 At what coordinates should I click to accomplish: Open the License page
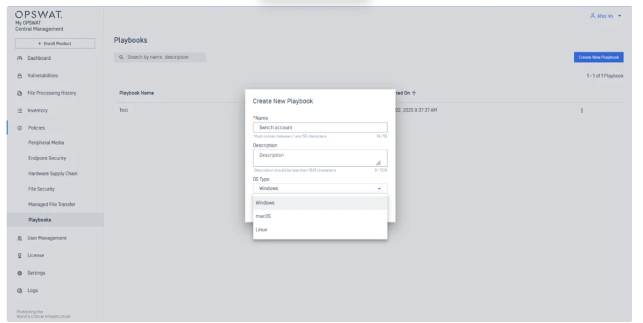pyautogui.click(x=36, y=256)
